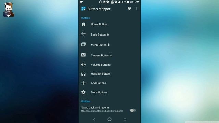This screenshot has width=219, height=123.
Task: Tap the do-not-disturb status bar icon
Action: pyautogui.click(x=108, y=2)
